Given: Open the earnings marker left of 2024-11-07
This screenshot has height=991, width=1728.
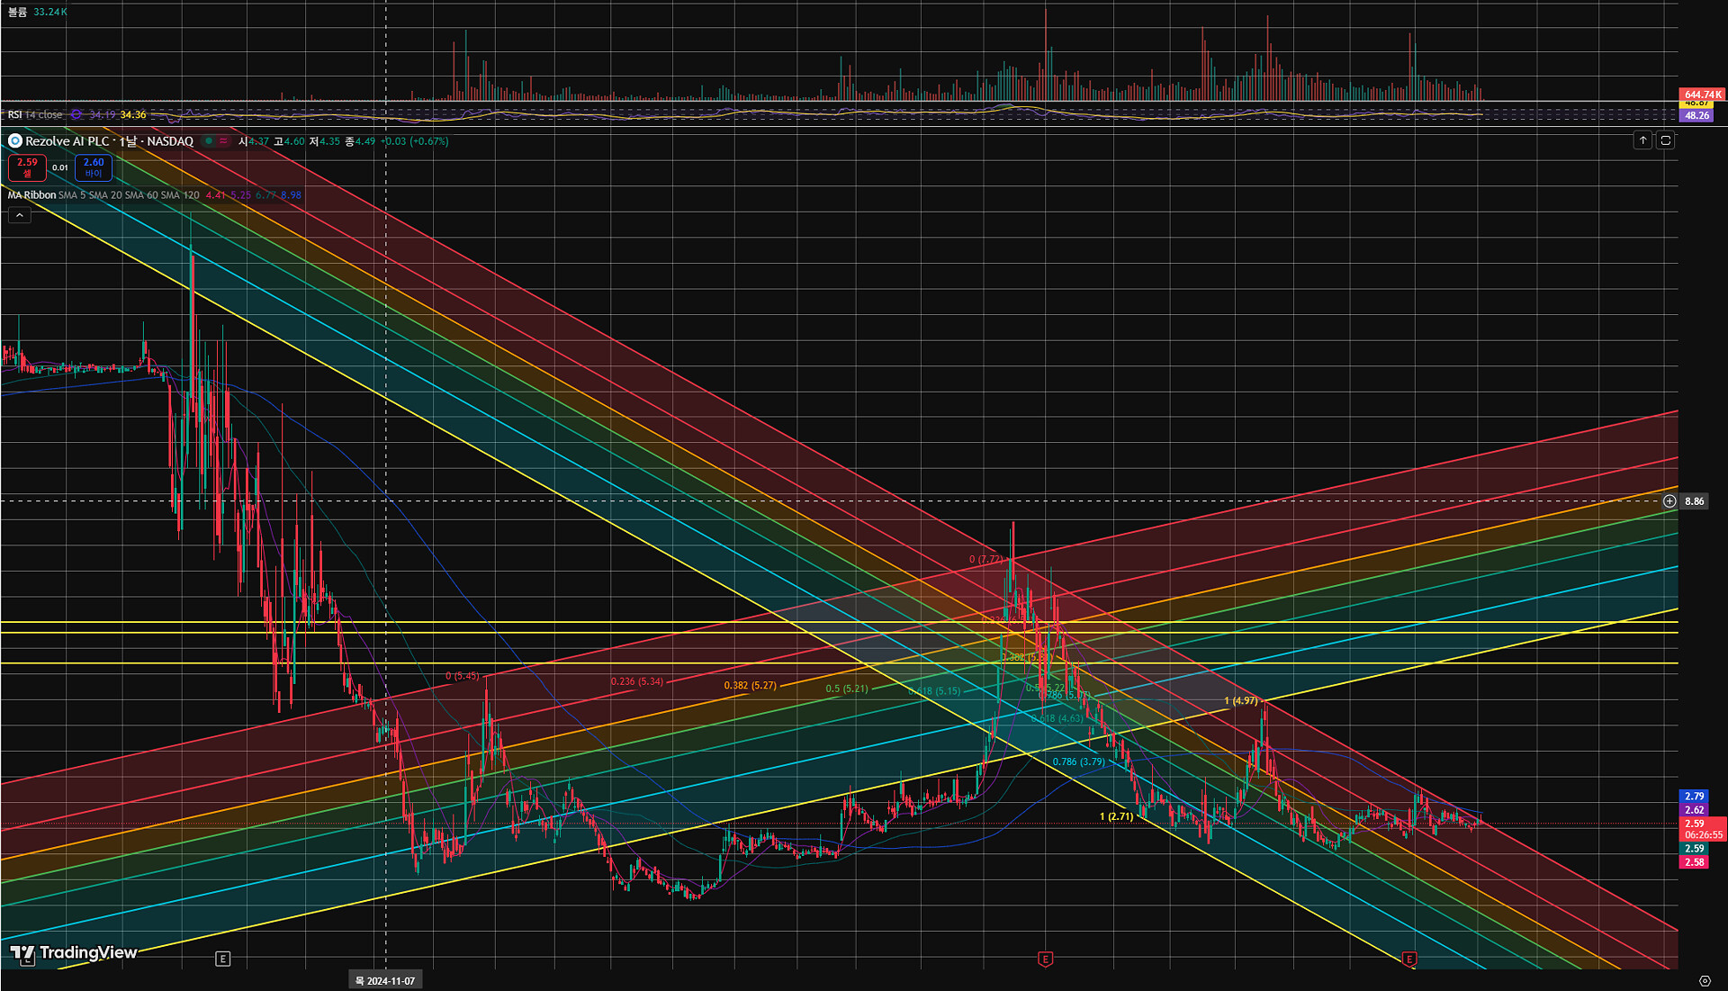Looking at the screenshot, I should point(223,959).
